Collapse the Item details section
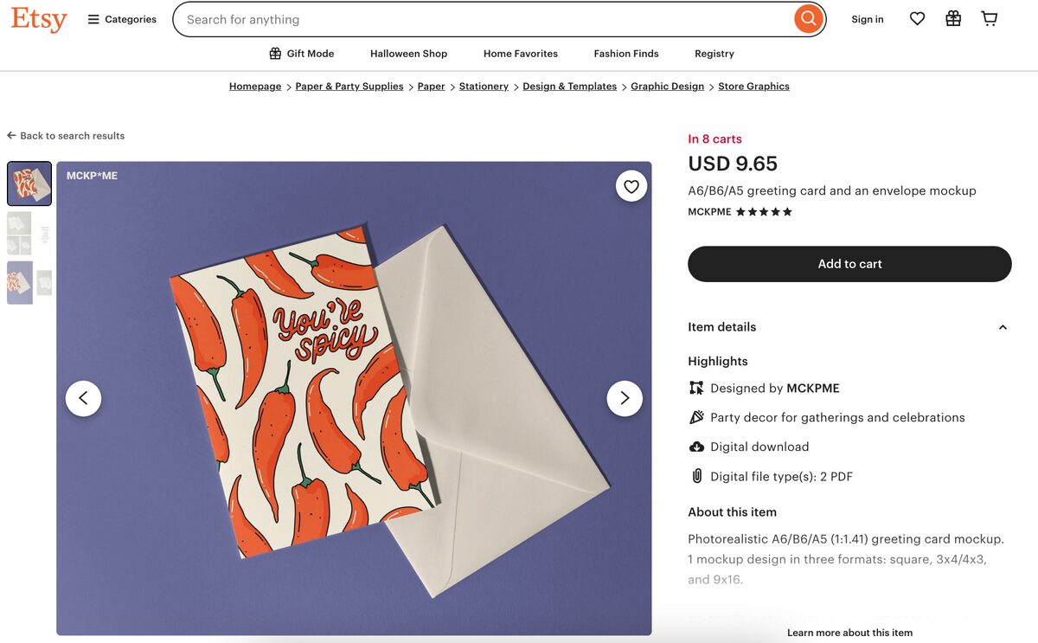 1002,327
